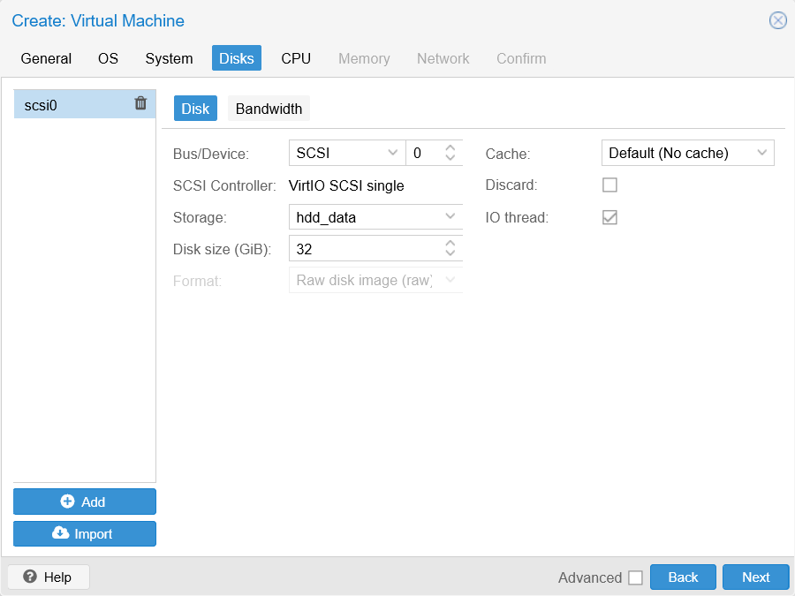The image size is (795, 596).
Task: Toggle the Advanced checkbox
Action: [x=635, y=577]
